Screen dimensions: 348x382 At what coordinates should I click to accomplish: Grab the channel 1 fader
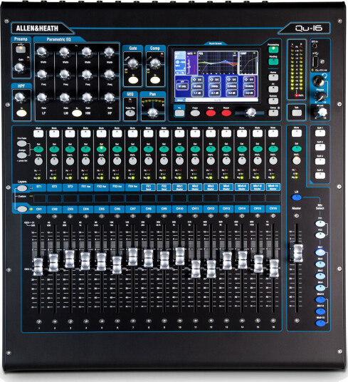point(38,267)
